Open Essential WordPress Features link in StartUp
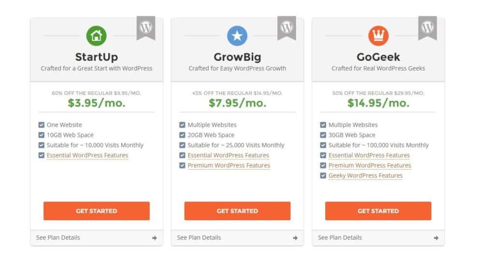 click(87, 155)
